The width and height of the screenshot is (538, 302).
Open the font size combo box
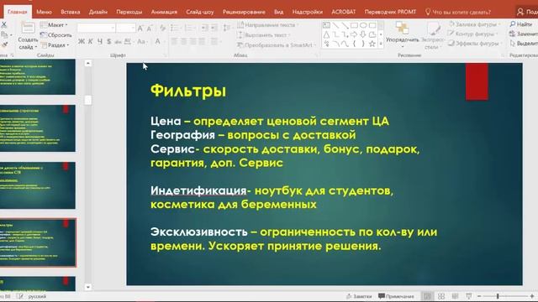(125, 28)
